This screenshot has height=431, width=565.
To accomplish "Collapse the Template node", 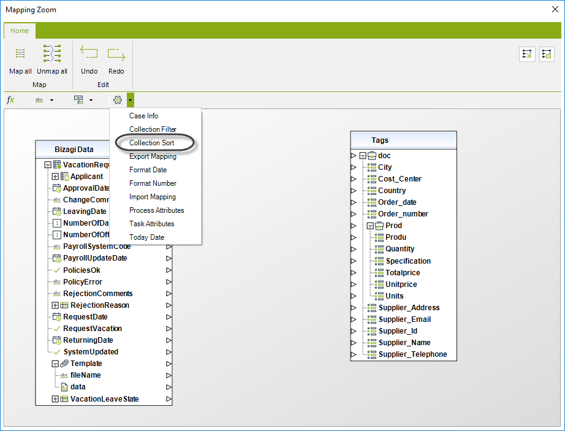I will tap(55, 364).
